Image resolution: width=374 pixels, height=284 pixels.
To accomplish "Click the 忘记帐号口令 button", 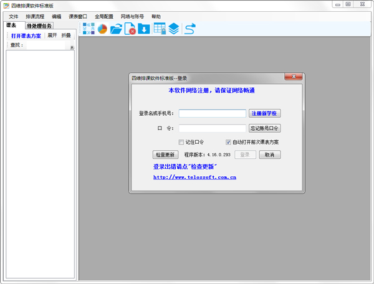I will (x=264, y=128).
